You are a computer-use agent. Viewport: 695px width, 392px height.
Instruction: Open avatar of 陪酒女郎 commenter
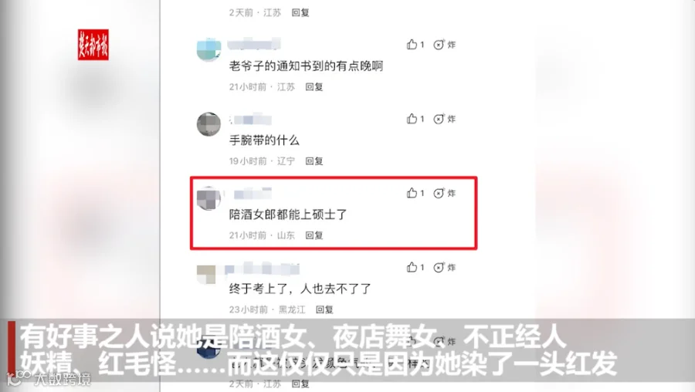(208, 198)
